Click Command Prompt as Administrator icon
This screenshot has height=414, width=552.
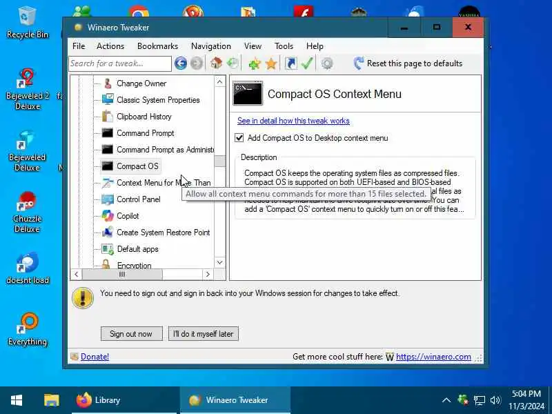tap(108, 149)
